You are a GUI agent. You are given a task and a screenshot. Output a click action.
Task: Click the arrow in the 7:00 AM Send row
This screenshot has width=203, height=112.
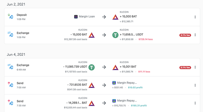pyautogui.click(x=104, y=85)
